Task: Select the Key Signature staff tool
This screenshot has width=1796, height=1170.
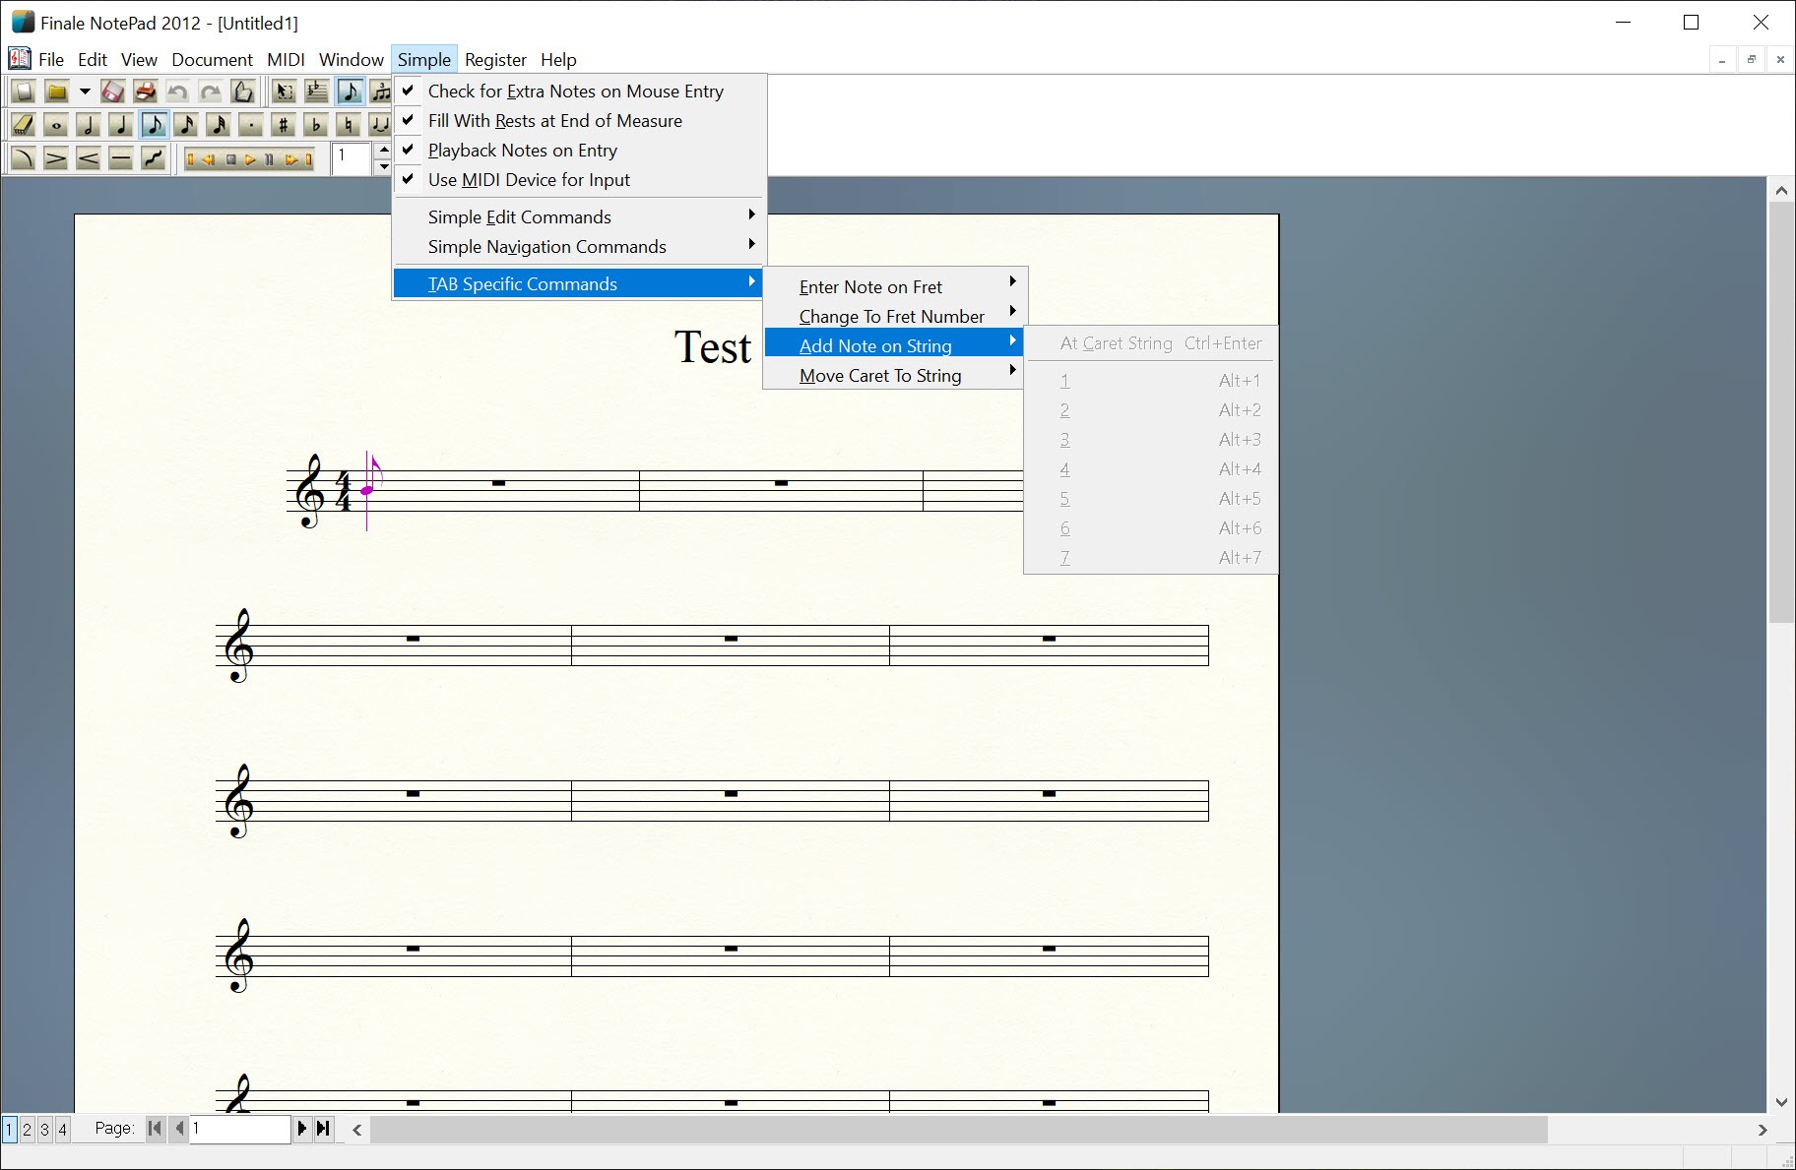Action: tap(316, 92)
